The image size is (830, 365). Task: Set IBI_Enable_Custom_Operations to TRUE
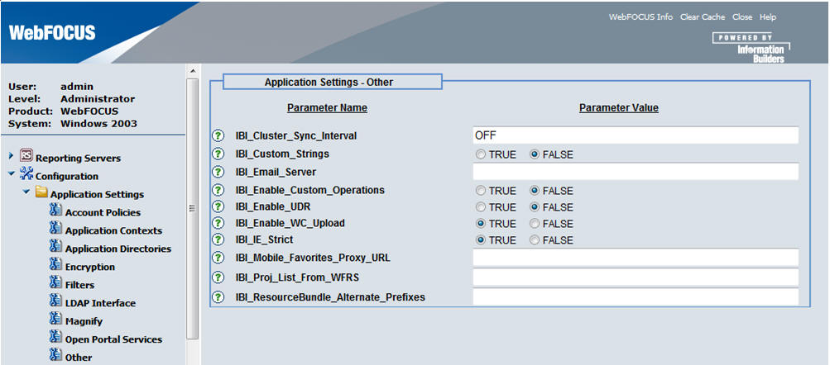pos(481,191)
